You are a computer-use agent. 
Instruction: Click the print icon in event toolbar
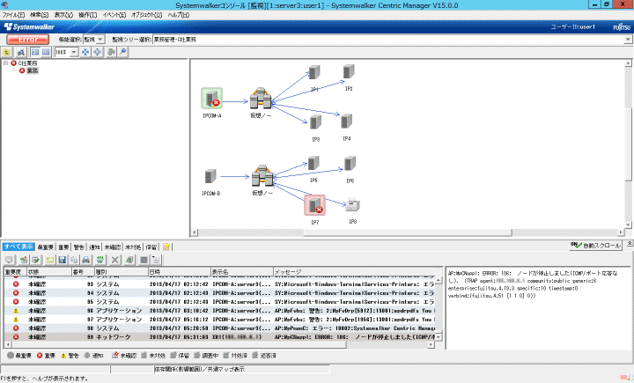tap(86, 261)
